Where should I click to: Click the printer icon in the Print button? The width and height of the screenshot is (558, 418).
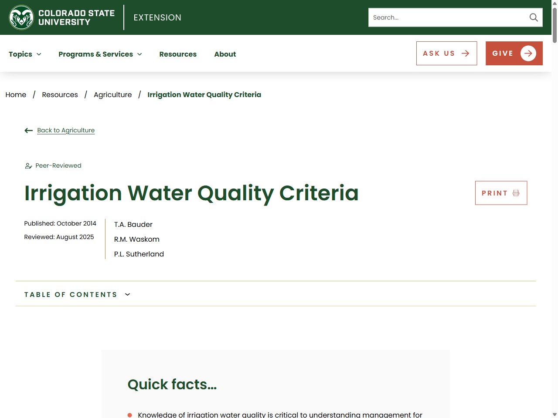(x=516, y=192)
